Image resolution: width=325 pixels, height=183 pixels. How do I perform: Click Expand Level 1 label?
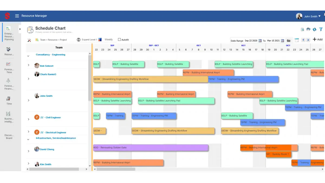[x=89, y=40]
